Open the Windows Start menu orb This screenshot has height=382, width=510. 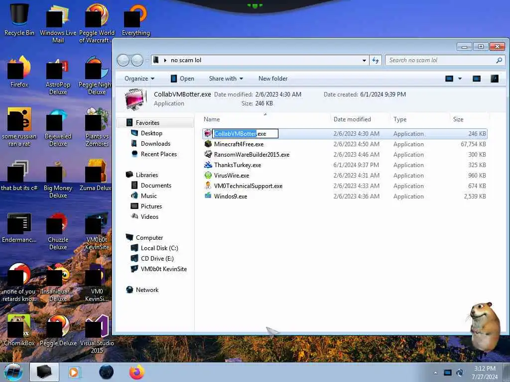13,372
